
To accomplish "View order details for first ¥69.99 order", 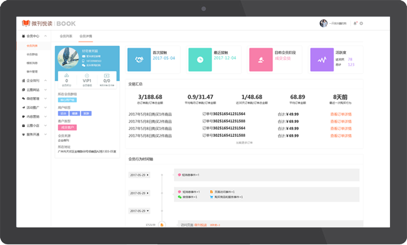I will (341, 122).
